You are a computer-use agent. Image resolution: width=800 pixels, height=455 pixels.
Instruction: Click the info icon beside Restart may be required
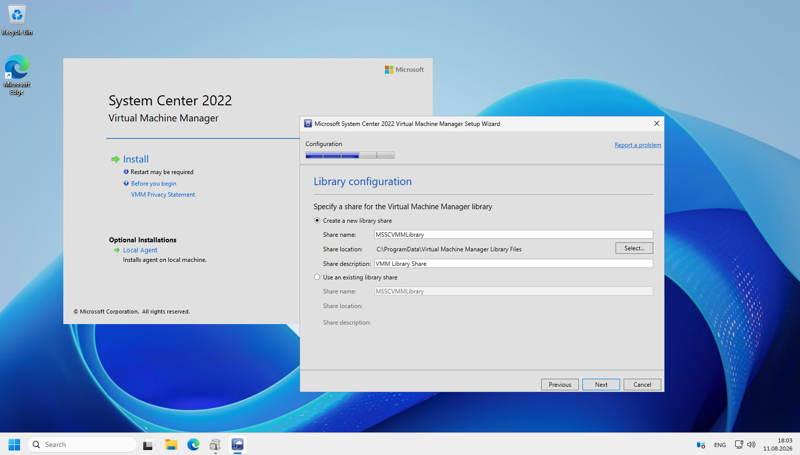[126, 172]
